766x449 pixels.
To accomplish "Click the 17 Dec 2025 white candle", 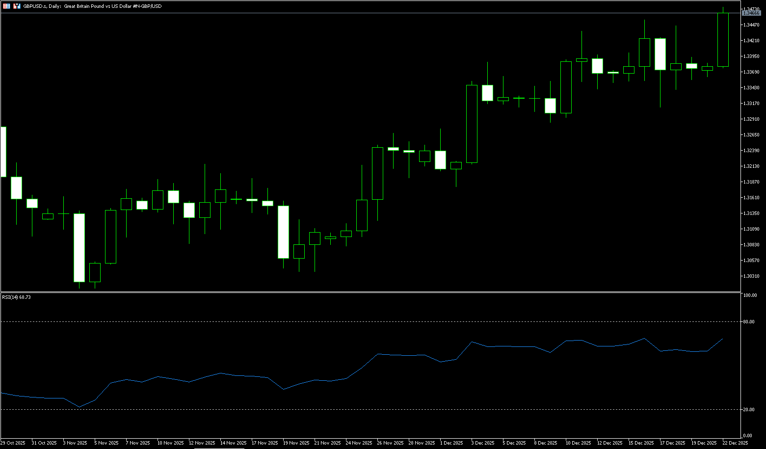I will tap(660, 54).
